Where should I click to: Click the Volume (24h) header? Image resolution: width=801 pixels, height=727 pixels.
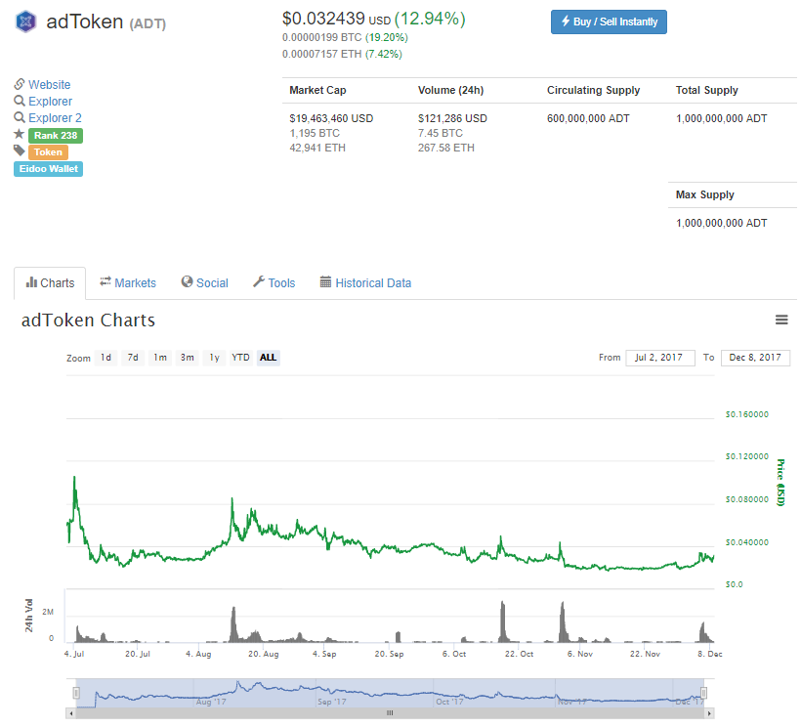tap(451, 90)
